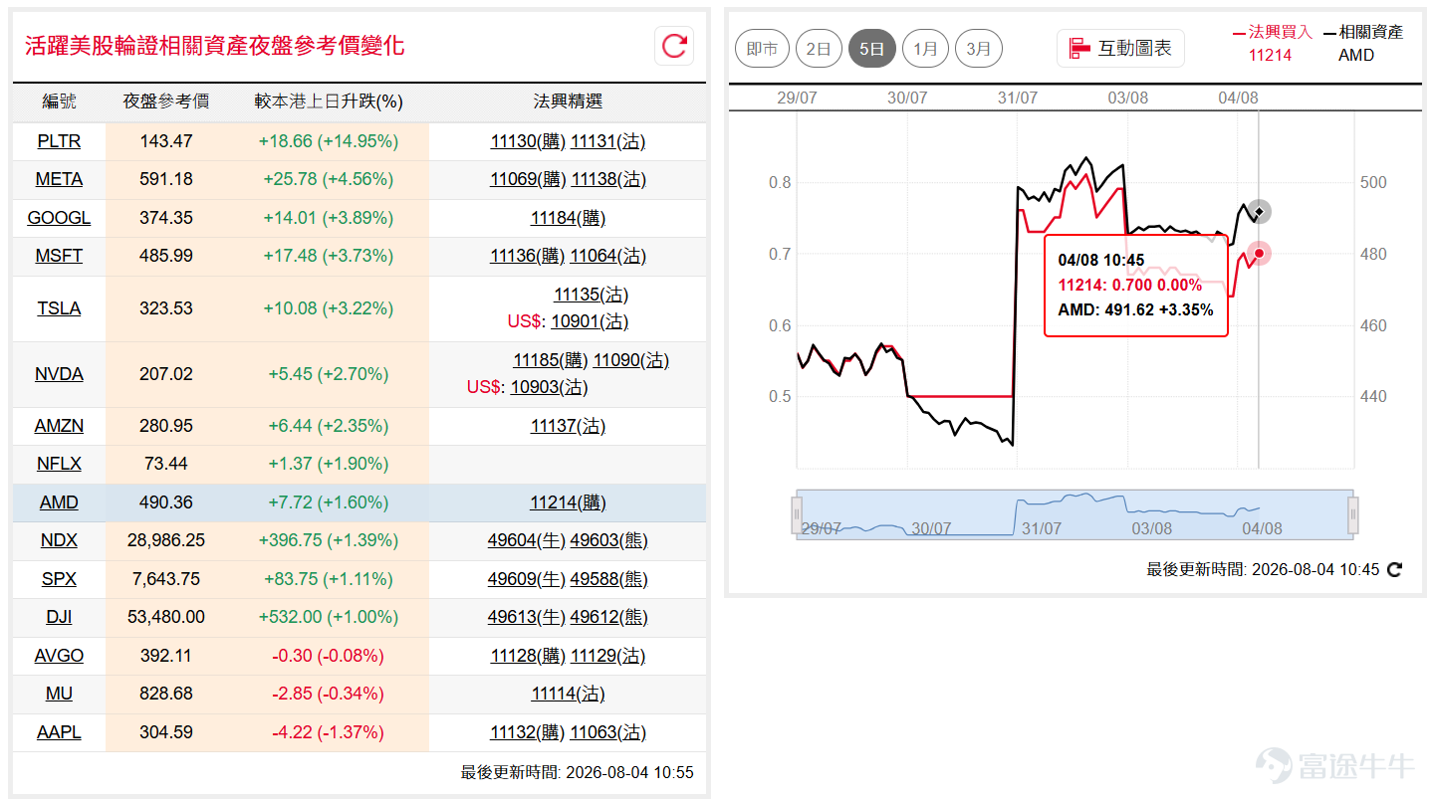Refresh the night-session reference price table

point(674,46)
